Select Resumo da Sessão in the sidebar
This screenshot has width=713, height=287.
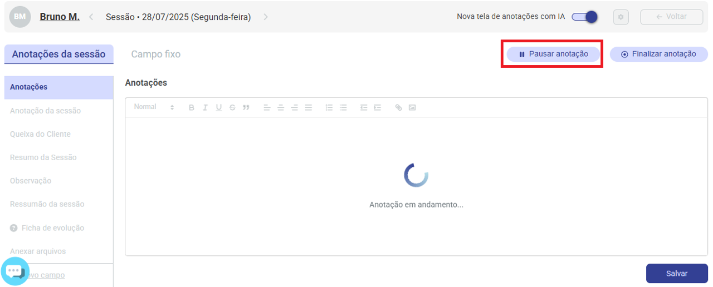[x=43, y=157]
